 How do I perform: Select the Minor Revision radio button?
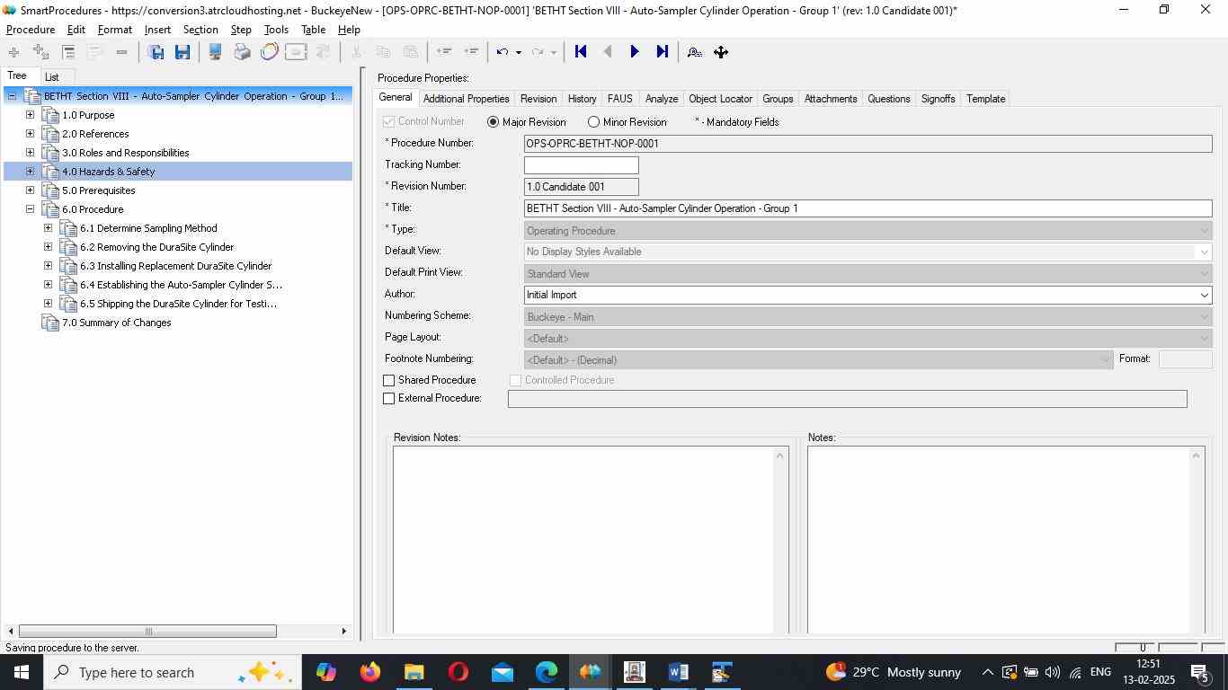tap(593, 122)
